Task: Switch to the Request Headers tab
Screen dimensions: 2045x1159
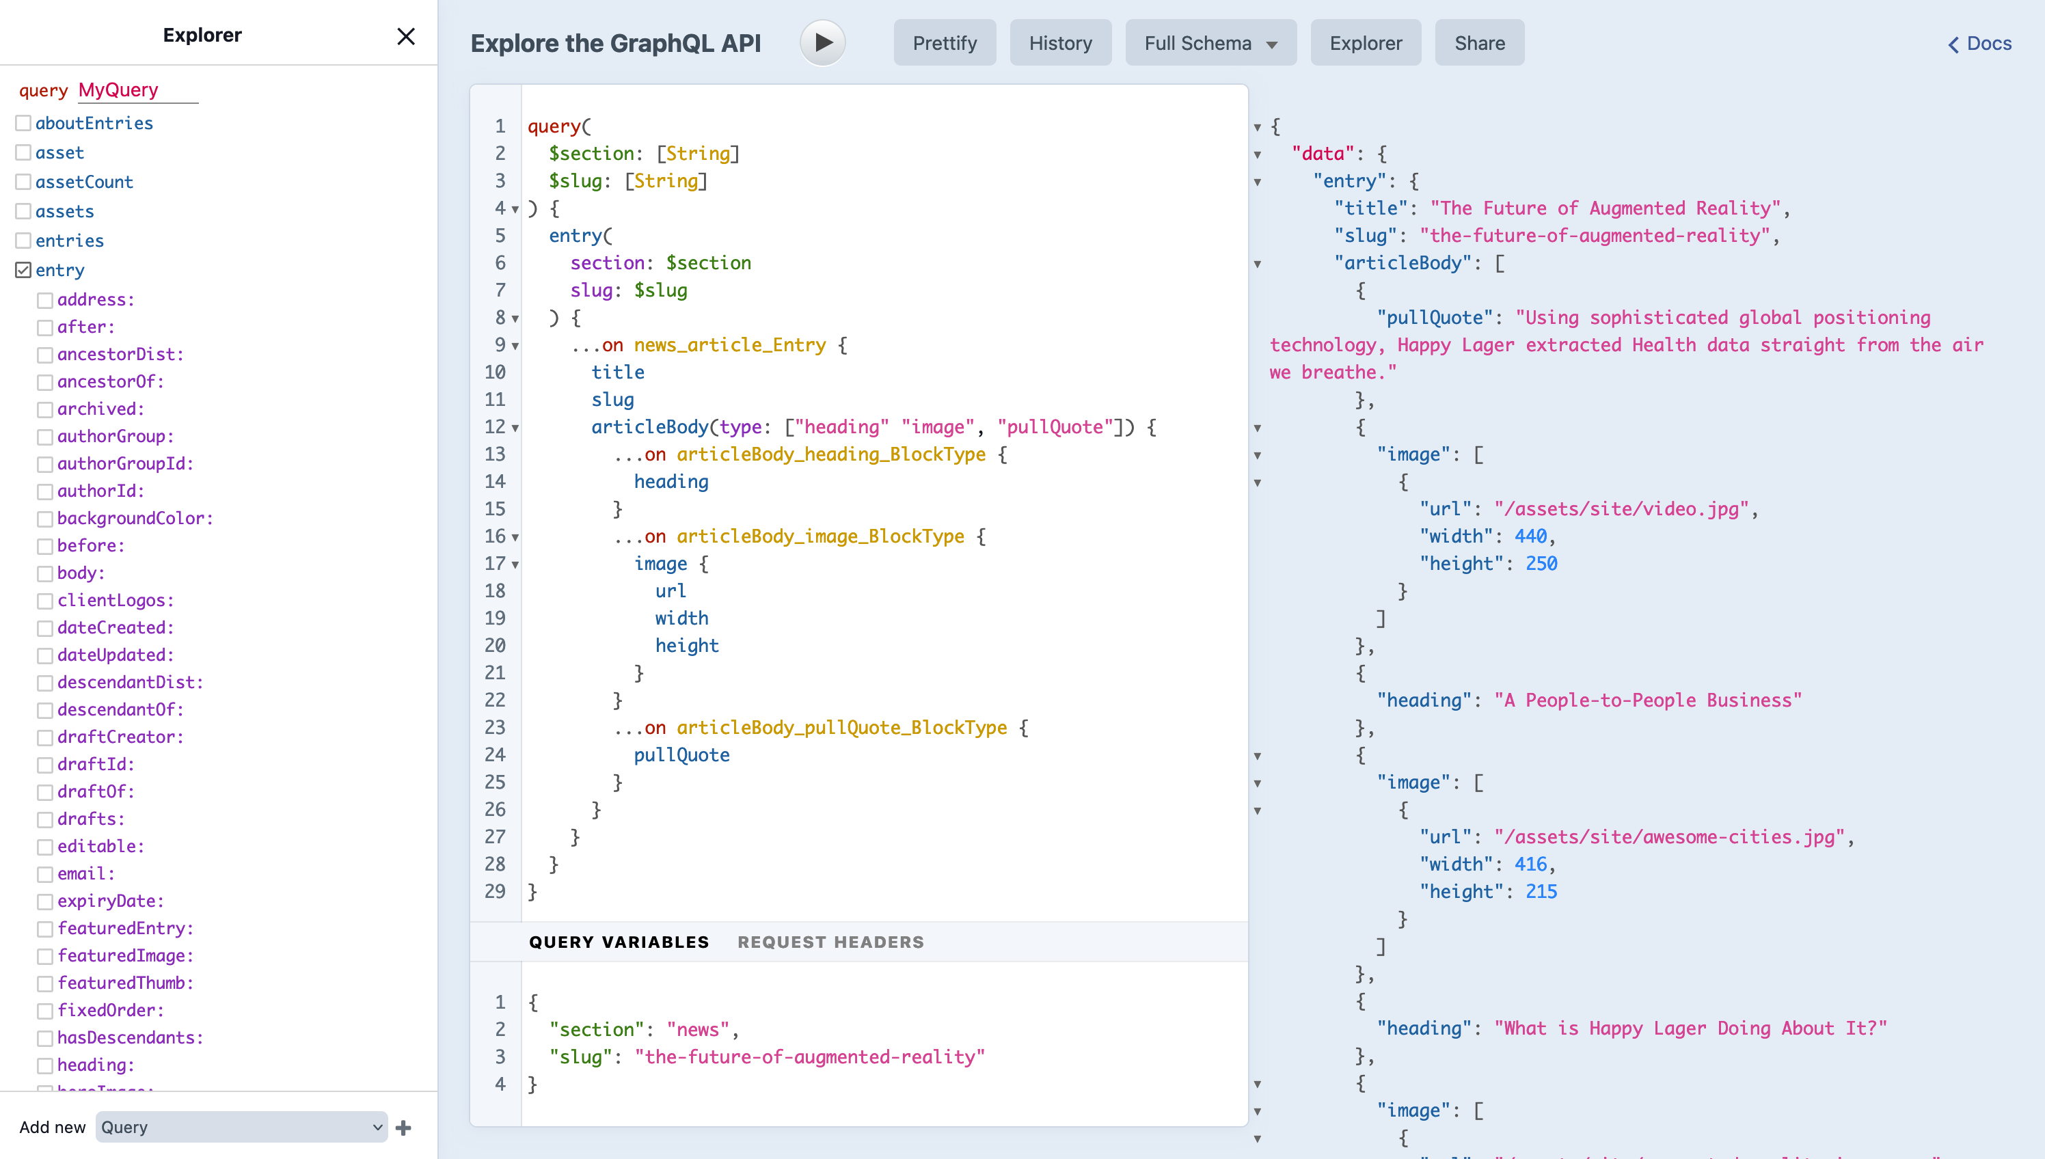Action: [830, 942]
